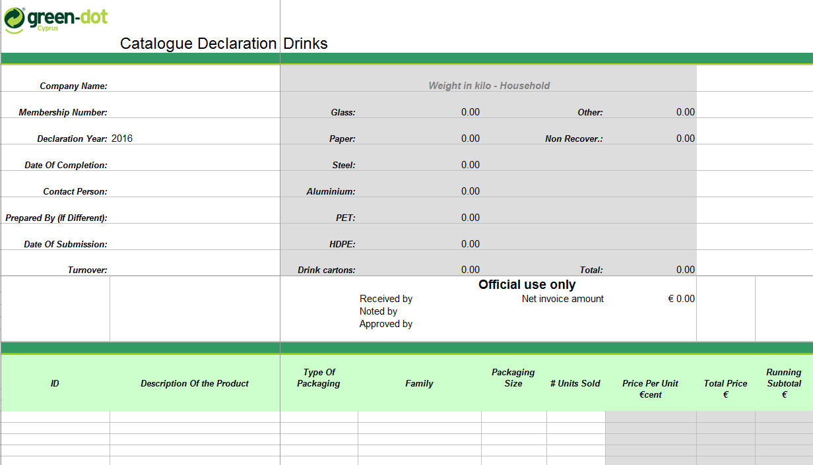Screen dimensions: 813x465
Task: Select the Company Name label
Action: click(73, 86)
